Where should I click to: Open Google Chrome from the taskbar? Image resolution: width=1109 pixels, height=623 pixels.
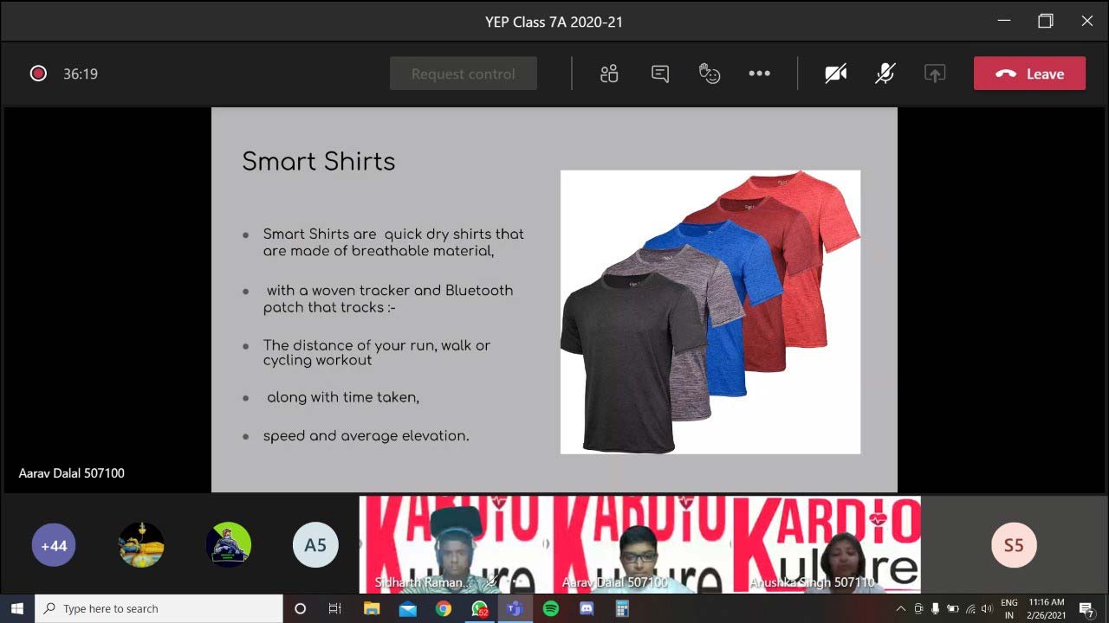(443, 608)
